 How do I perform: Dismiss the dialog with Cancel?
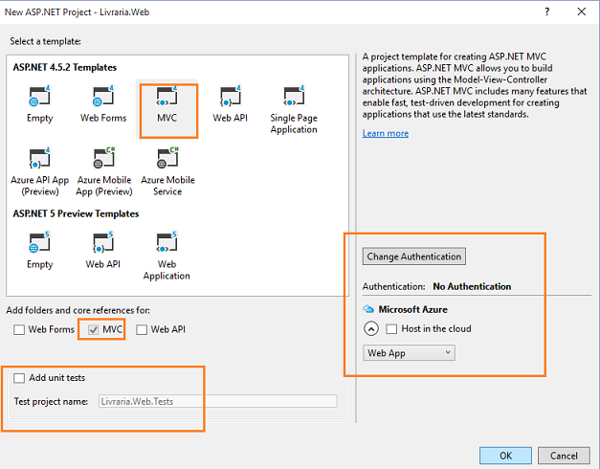(x=564, y=456)
